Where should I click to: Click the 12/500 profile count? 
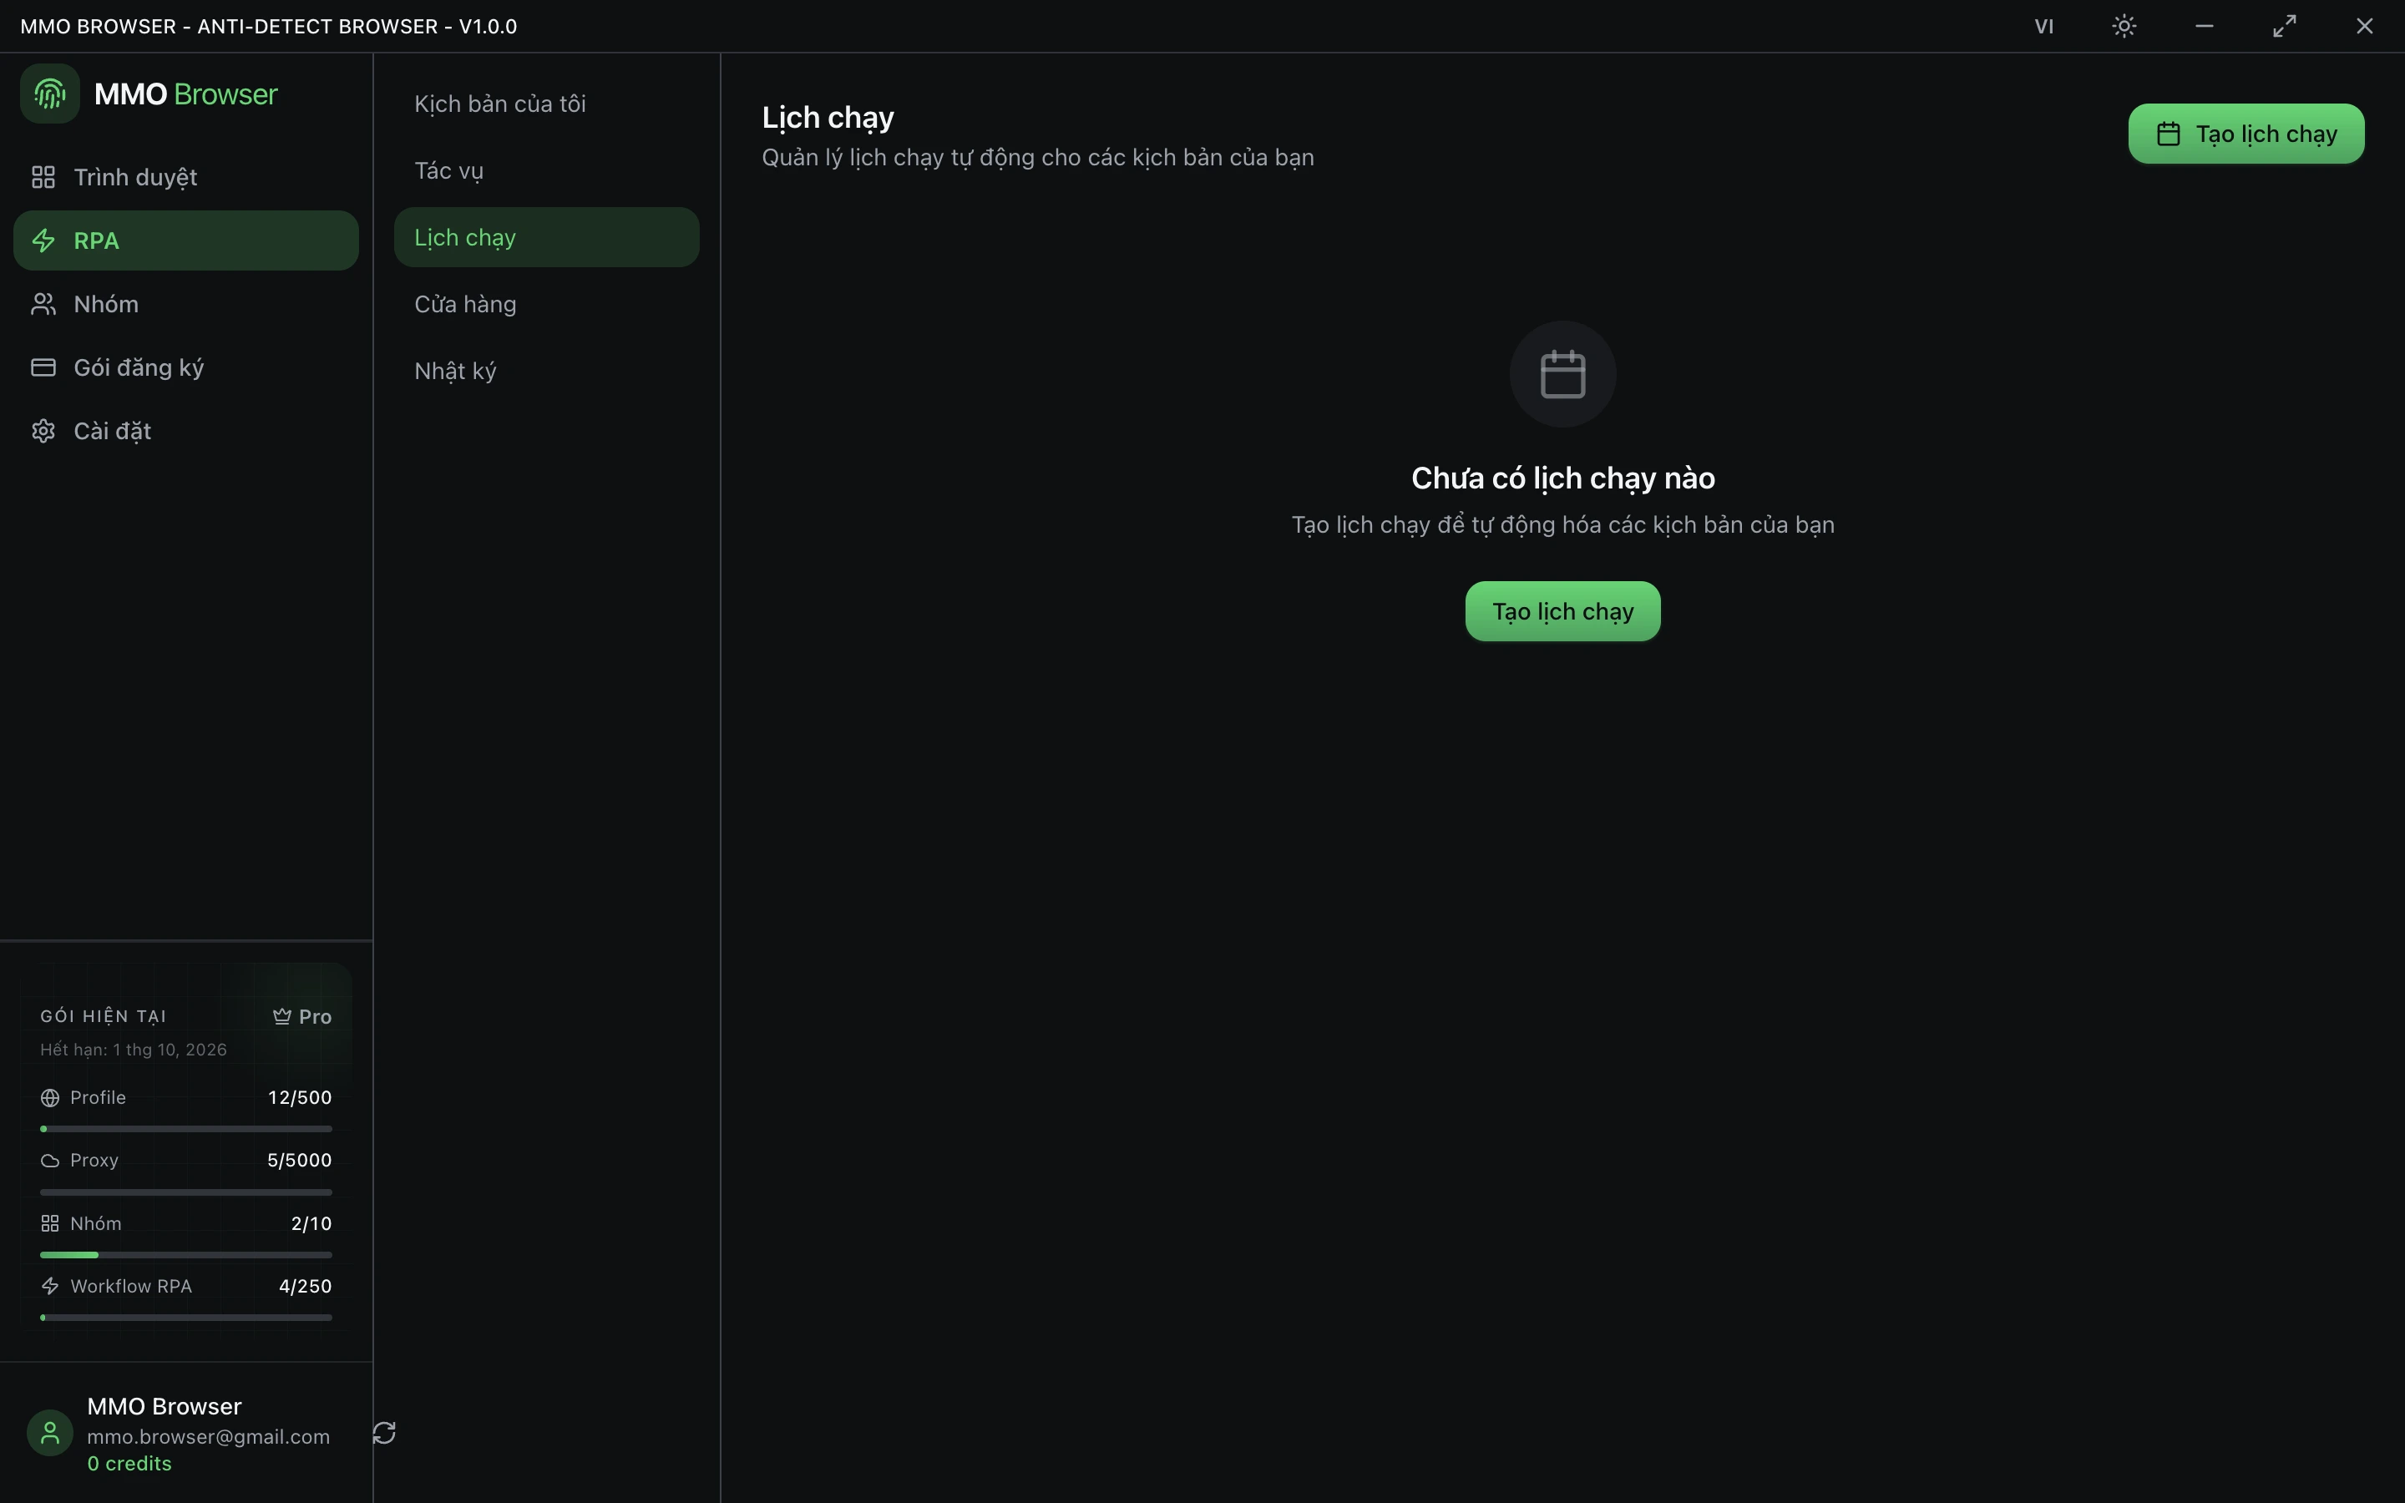coord(299,1097)
